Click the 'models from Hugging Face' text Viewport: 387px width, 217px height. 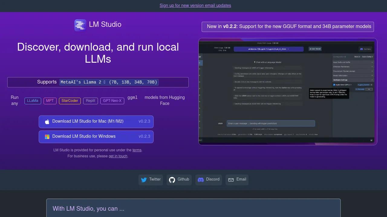pyautogui.click(x=165, y=100)
